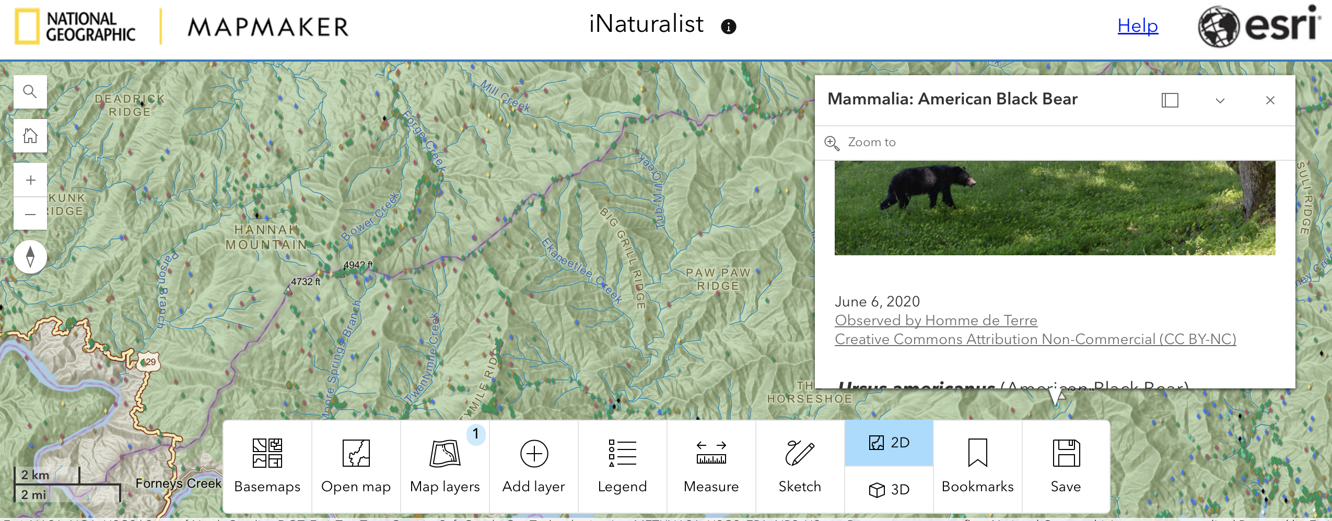Click the Mammalia: American Black Bear popup title
This screenshot has width=1332, height=521.
pos(952,99)
